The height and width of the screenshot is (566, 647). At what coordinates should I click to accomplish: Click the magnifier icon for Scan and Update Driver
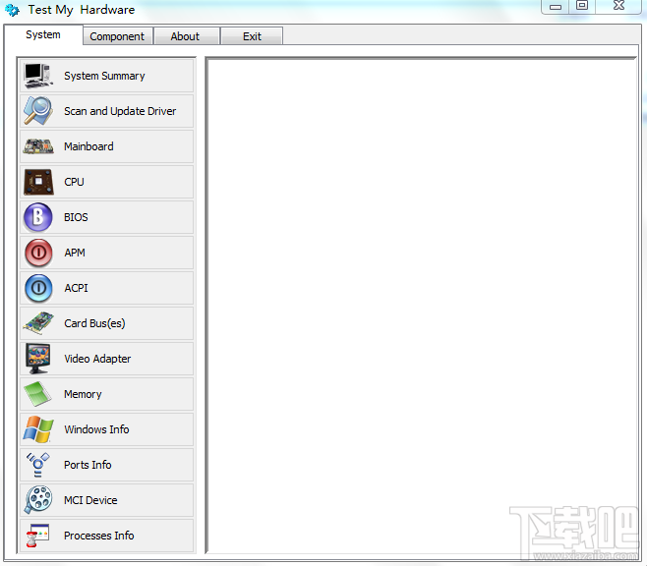tap(38, 111)
